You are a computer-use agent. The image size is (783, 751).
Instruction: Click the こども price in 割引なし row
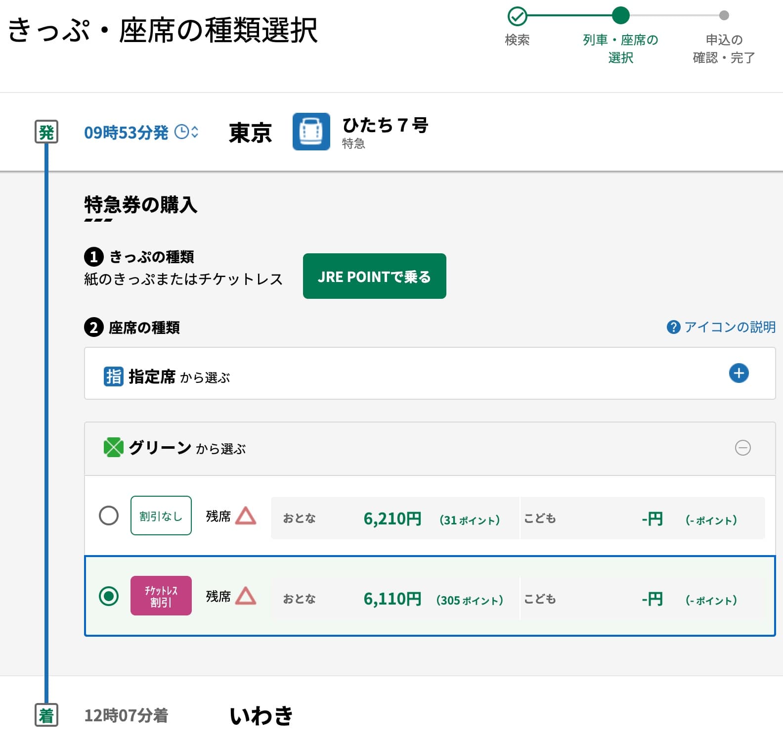pos(652,518)
